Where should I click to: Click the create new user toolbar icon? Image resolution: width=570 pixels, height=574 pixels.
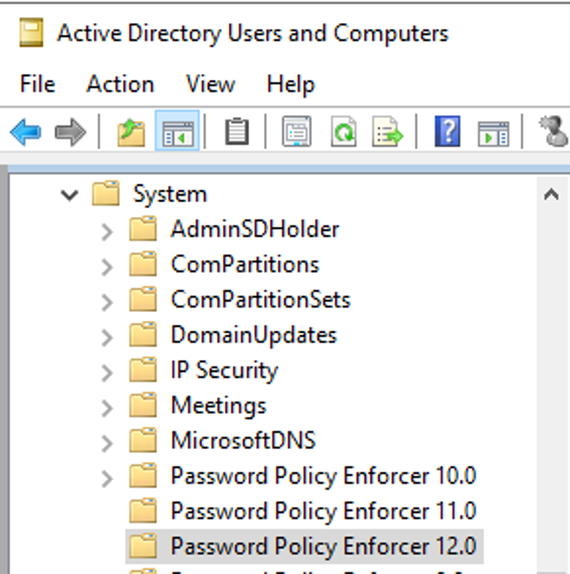(554, 131)
